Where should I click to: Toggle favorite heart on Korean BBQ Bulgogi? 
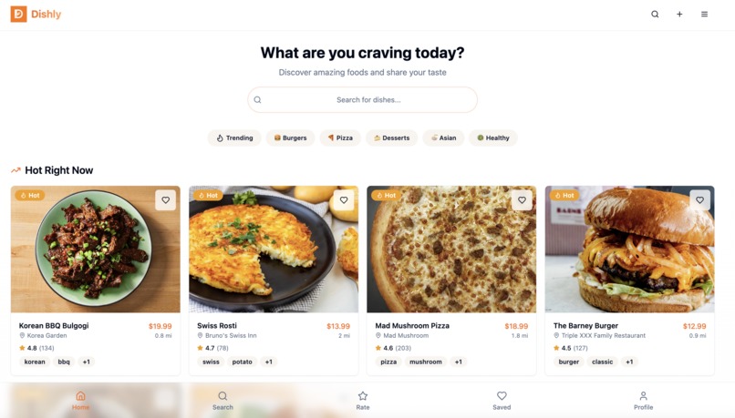pos(165,199)
